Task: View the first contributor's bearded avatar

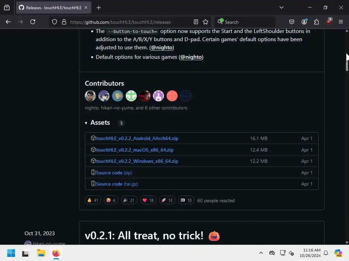Action: [90, 96]
